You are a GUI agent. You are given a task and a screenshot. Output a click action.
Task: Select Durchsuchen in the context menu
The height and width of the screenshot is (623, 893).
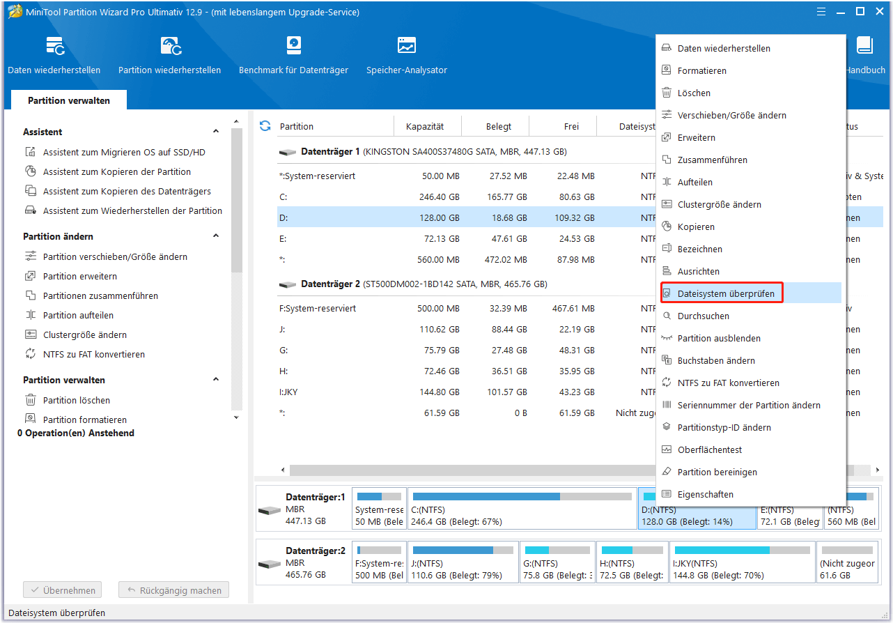pos(751,316)
